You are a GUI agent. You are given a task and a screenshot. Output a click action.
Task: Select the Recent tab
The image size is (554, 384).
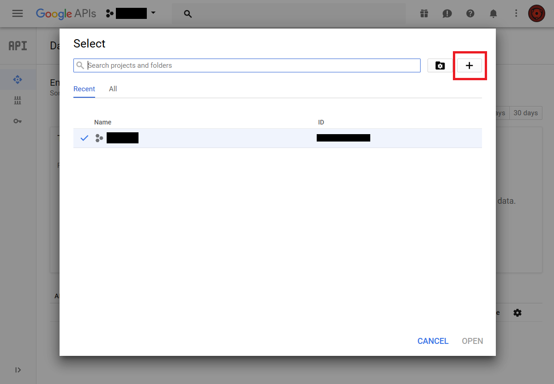click(x=84, y=89)
